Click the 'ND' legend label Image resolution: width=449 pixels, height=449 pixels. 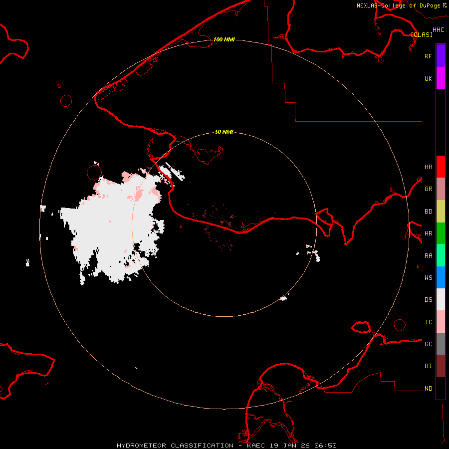(x=428, y=389)
